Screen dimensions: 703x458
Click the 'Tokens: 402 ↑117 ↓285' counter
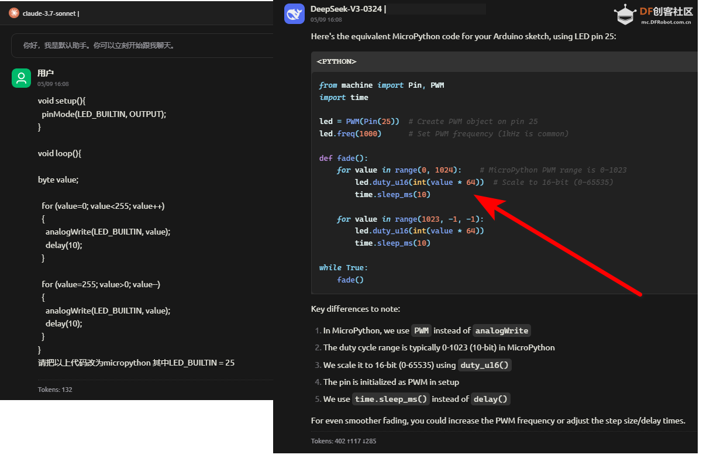coord(344,441)
